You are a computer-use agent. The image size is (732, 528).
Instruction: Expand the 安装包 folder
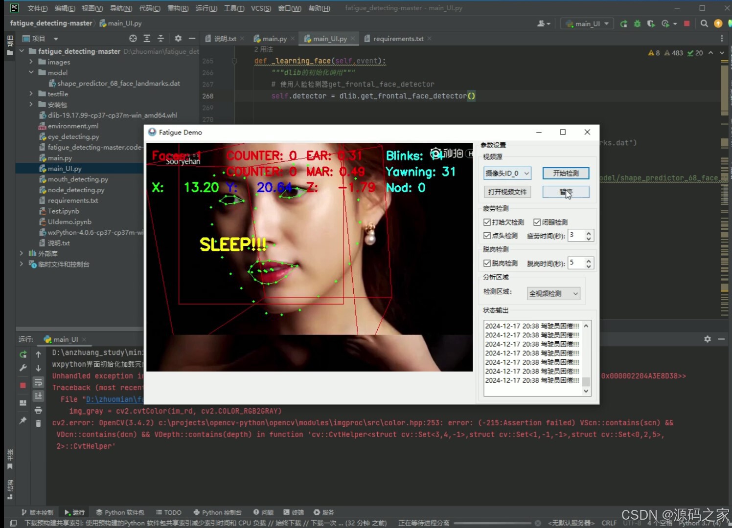coord(31,105)
